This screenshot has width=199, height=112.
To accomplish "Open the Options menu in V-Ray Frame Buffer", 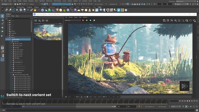I will point(85,17).
